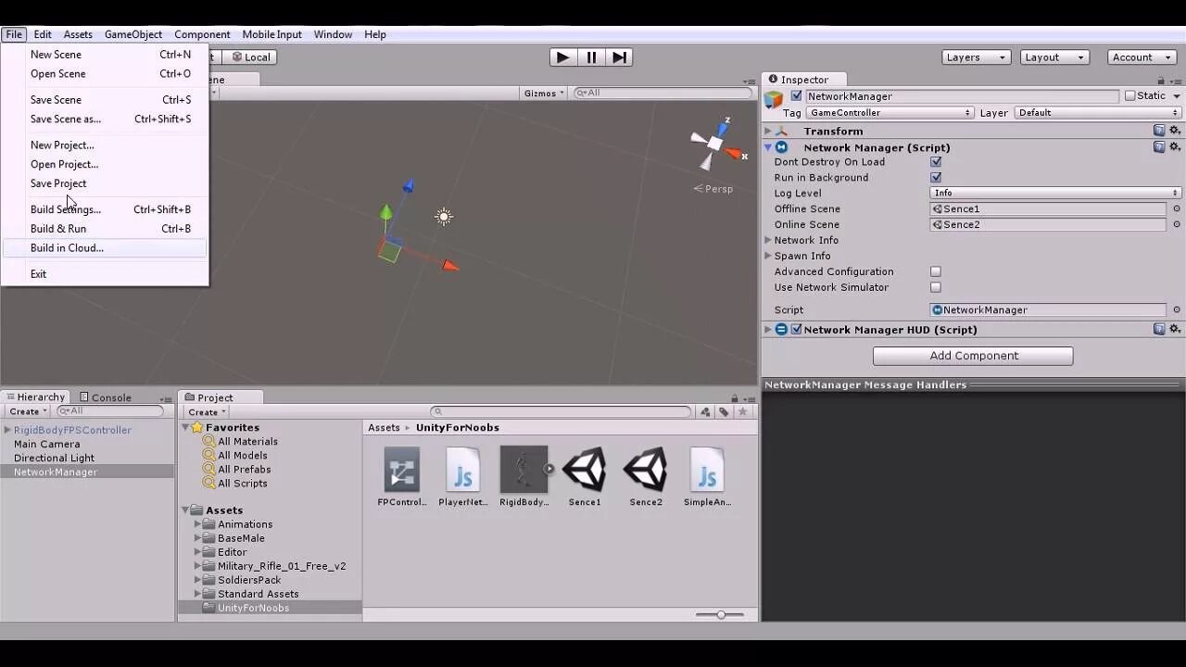Click the Add Component button

click(973, 356)
